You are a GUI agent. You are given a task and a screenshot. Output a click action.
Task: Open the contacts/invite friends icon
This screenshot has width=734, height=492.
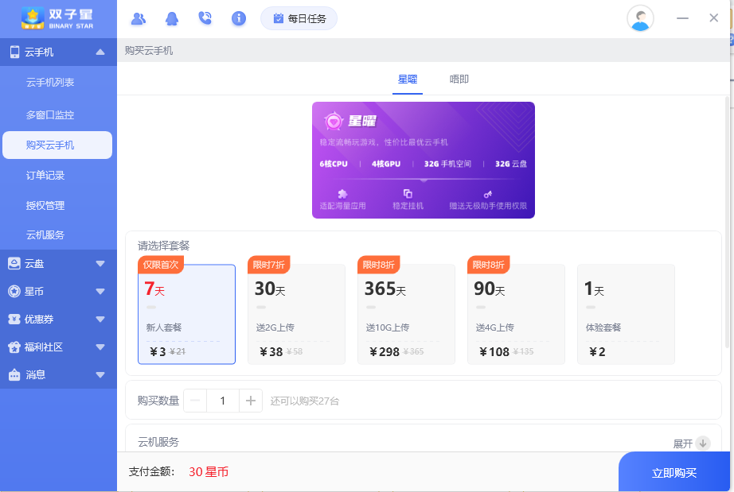pyautogui.click(x=139, y=17)
